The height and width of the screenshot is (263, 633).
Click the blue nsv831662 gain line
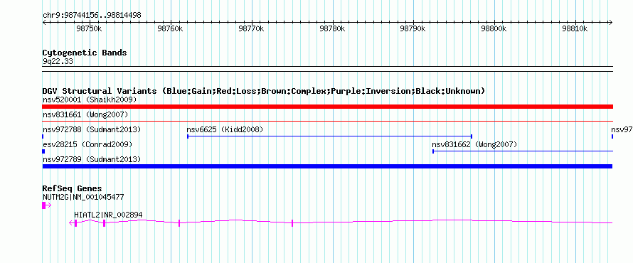click(x=523, y=151)
